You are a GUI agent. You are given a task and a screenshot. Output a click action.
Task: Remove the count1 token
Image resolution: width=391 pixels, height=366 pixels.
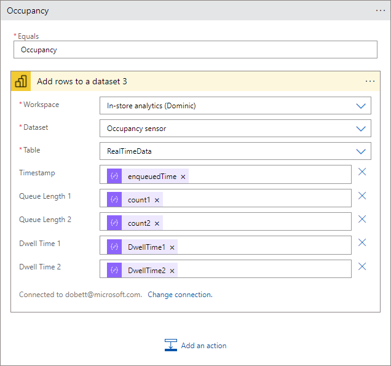tap(157, 201)
